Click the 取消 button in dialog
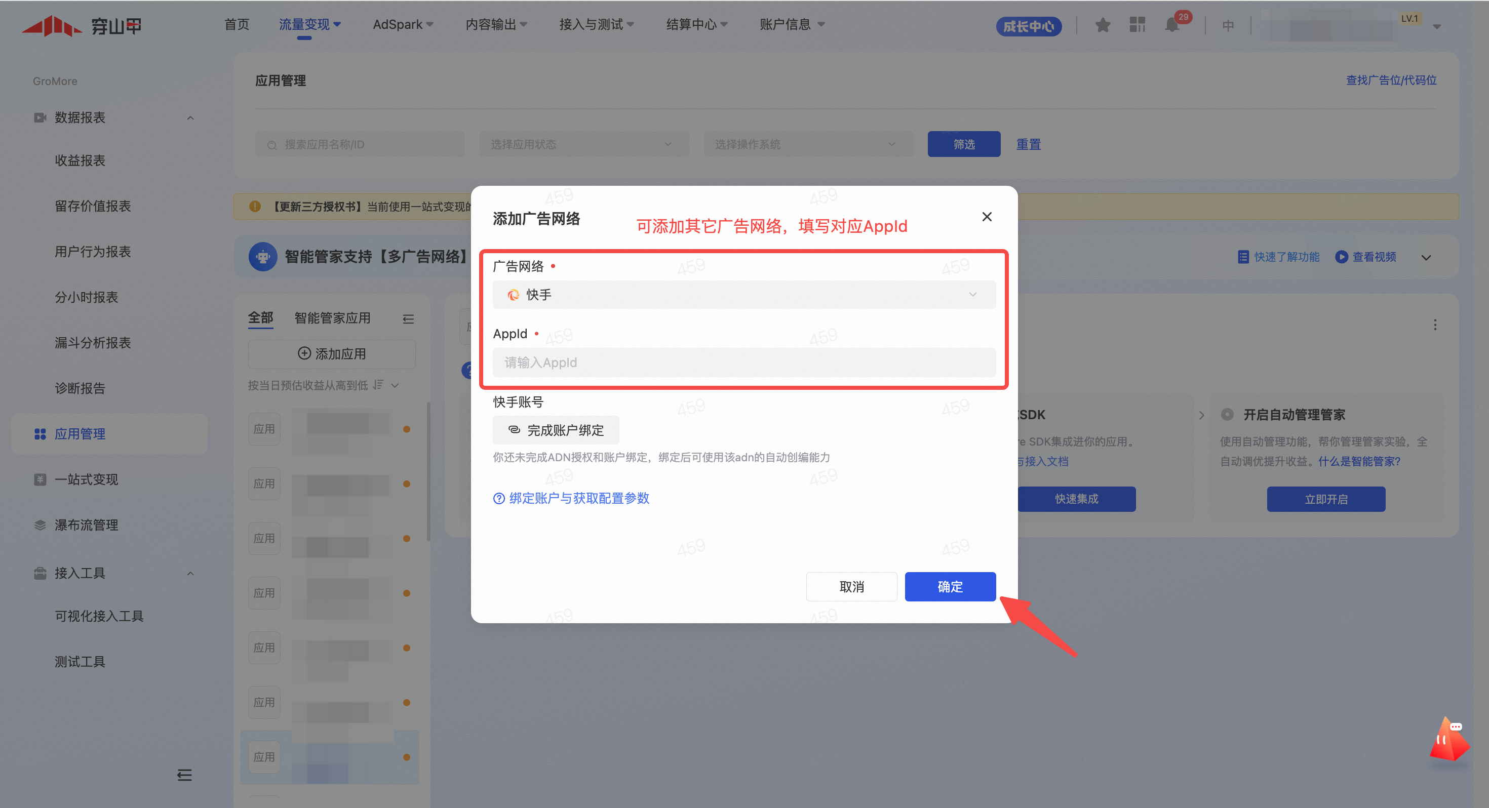The width and height of the screenshot is (1489, 808). (x=851, y=587)
